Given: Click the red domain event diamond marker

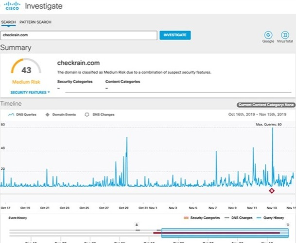Looking at the screenshot, I should (272, 191).
